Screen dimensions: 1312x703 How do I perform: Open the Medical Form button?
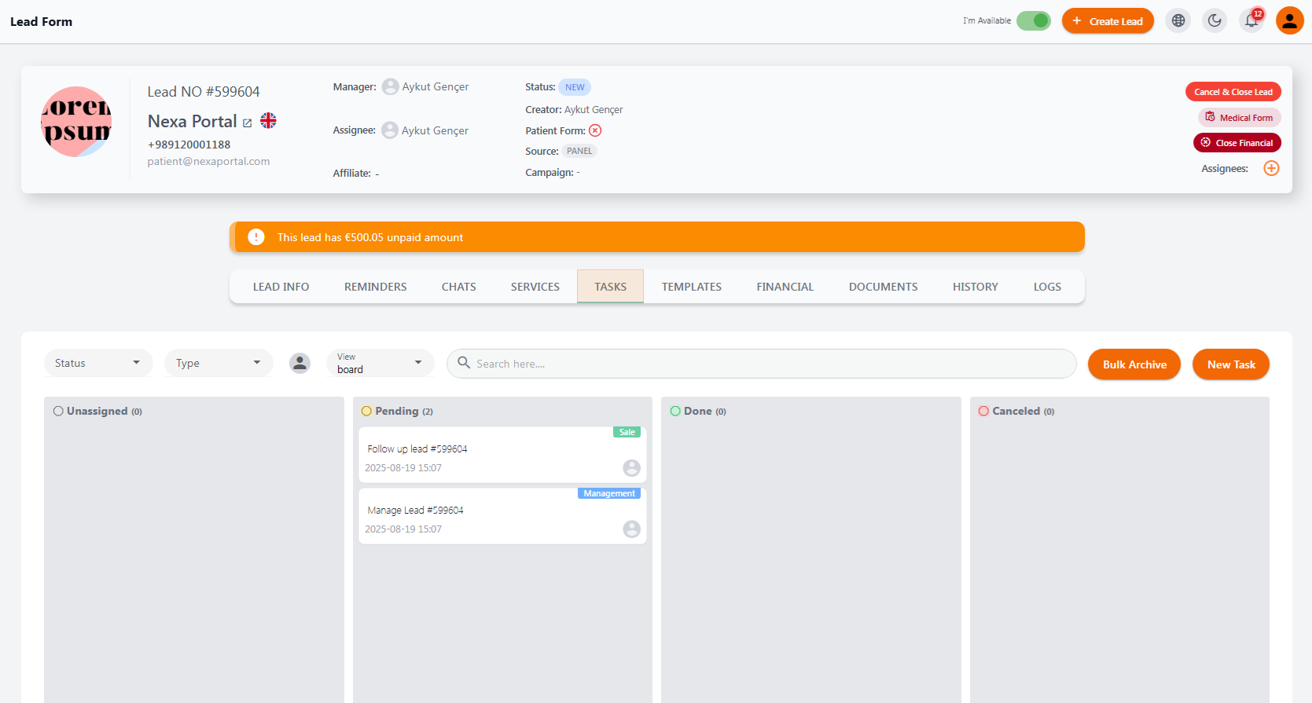tap(1240, 118)
